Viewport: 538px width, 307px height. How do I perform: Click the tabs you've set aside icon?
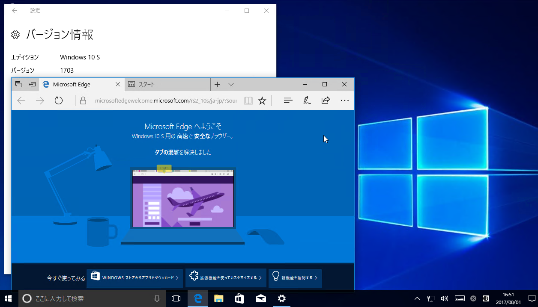coord(18,84)
